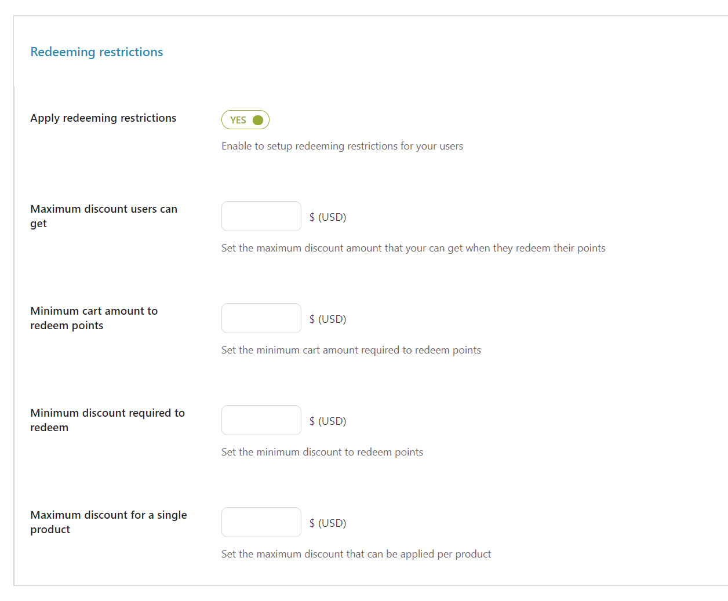Click the Maximum discount for single product field
Image resolution: width=728 pixels, height=601 pixels.
(x=261, y=522)
